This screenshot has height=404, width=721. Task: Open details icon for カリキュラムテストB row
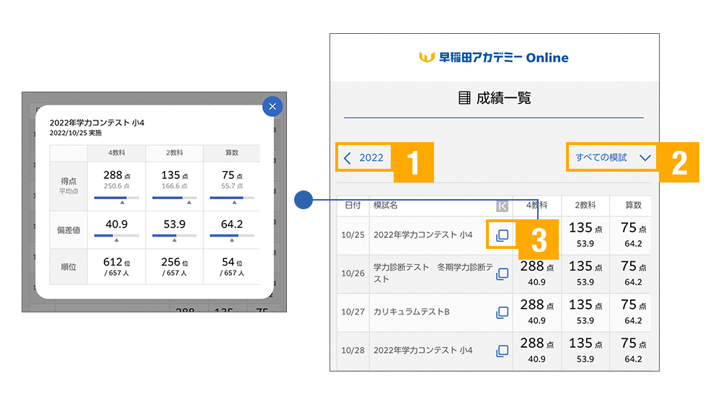[502, 312]
